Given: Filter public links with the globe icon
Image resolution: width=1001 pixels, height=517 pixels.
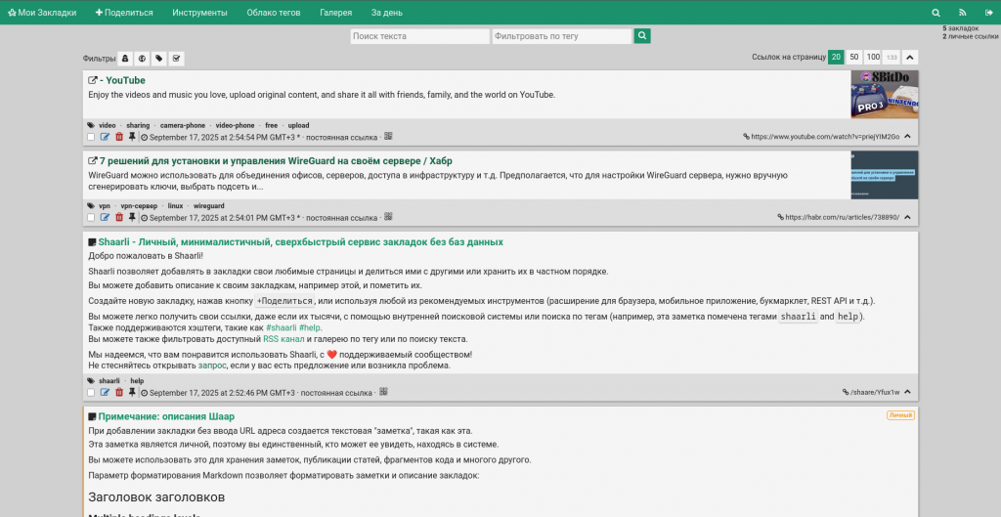Looking at the screenshot, I should tap(142, 59).
